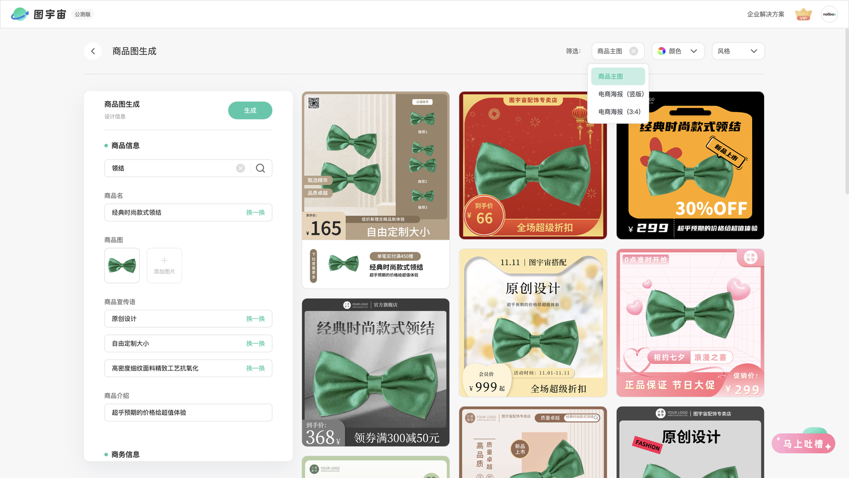Open the 风格 filter dropdown
Image resolution: width=849 pixels, height=478 pixels.
[x=738, y=51]
